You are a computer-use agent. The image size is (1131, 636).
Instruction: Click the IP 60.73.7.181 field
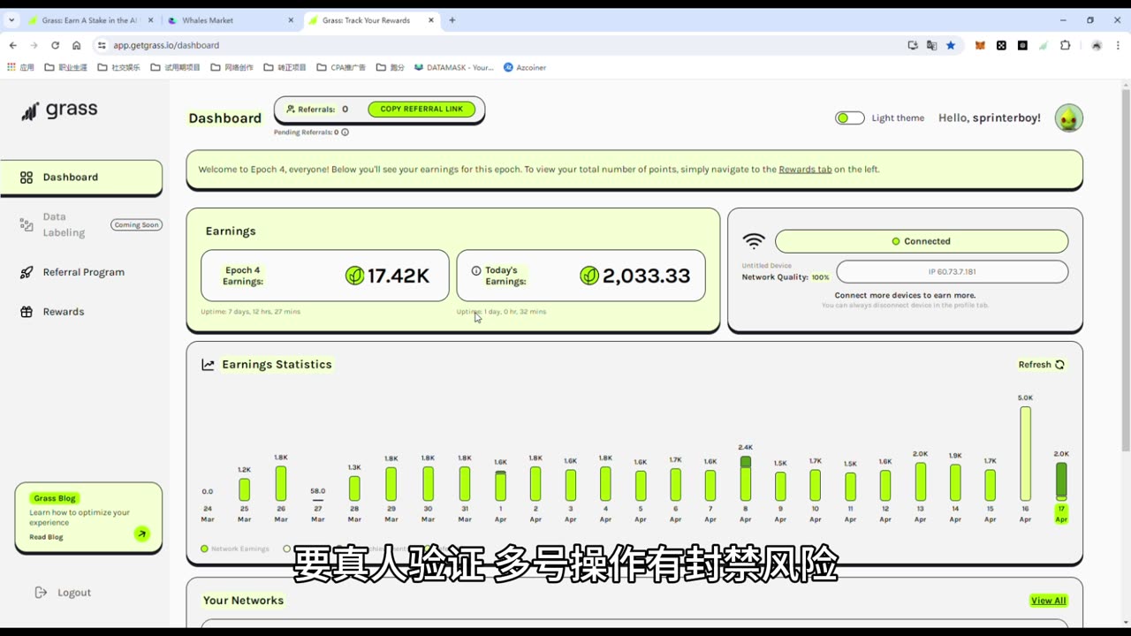[952, 272]
